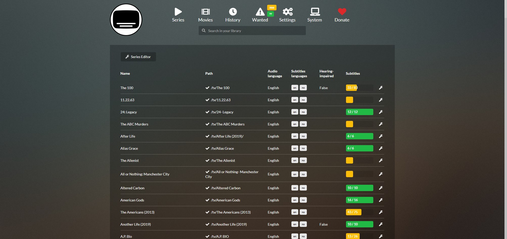The width and height of the screenshot is (507, 239).
Task: Open the Series section
Action: (178, 15)
